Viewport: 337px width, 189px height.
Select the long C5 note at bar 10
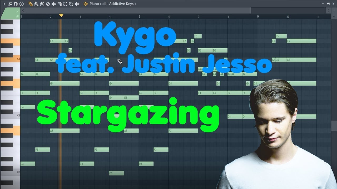click(x=301, y=60)
